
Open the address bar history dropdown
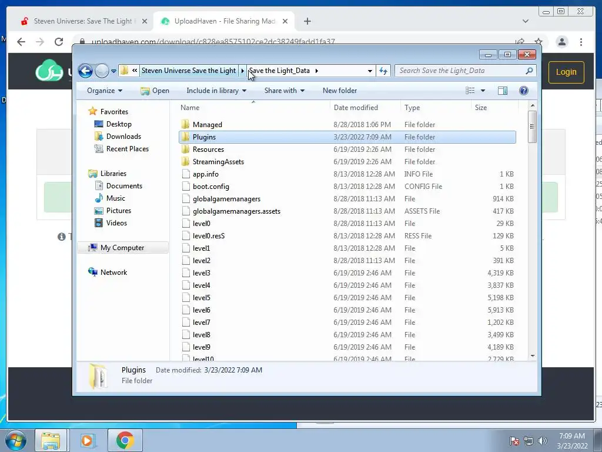(370, 71)
